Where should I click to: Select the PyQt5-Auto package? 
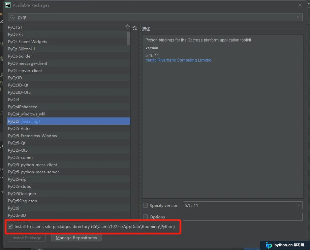point(69,129)
